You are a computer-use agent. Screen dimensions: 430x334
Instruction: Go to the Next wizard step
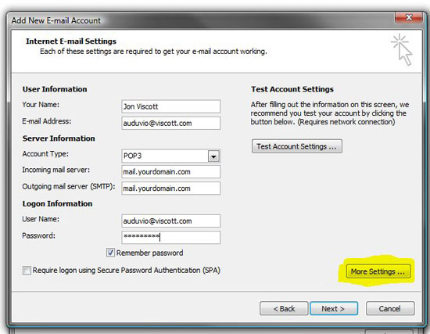[x=334, y=308]
